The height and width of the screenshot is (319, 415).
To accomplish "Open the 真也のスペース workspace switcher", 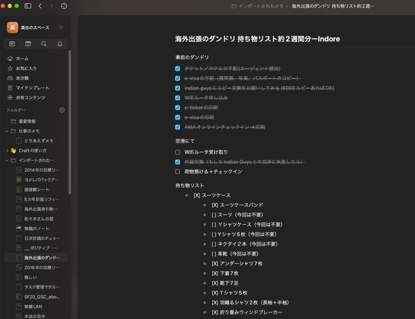I will click(x=29, y=28).
